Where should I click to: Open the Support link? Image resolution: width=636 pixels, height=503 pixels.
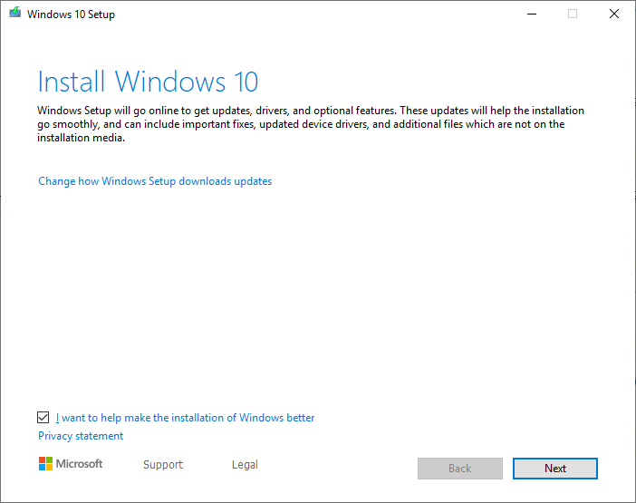[x=163, y=465]
